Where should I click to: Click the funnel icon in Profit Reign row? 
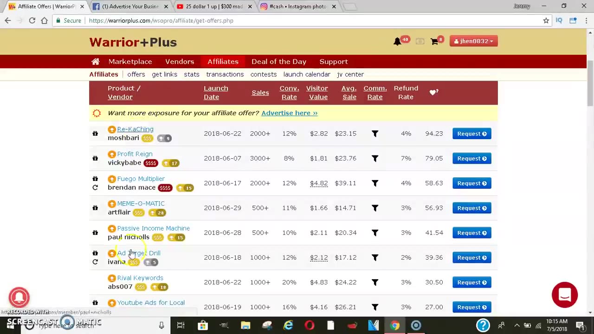(375, 158)
